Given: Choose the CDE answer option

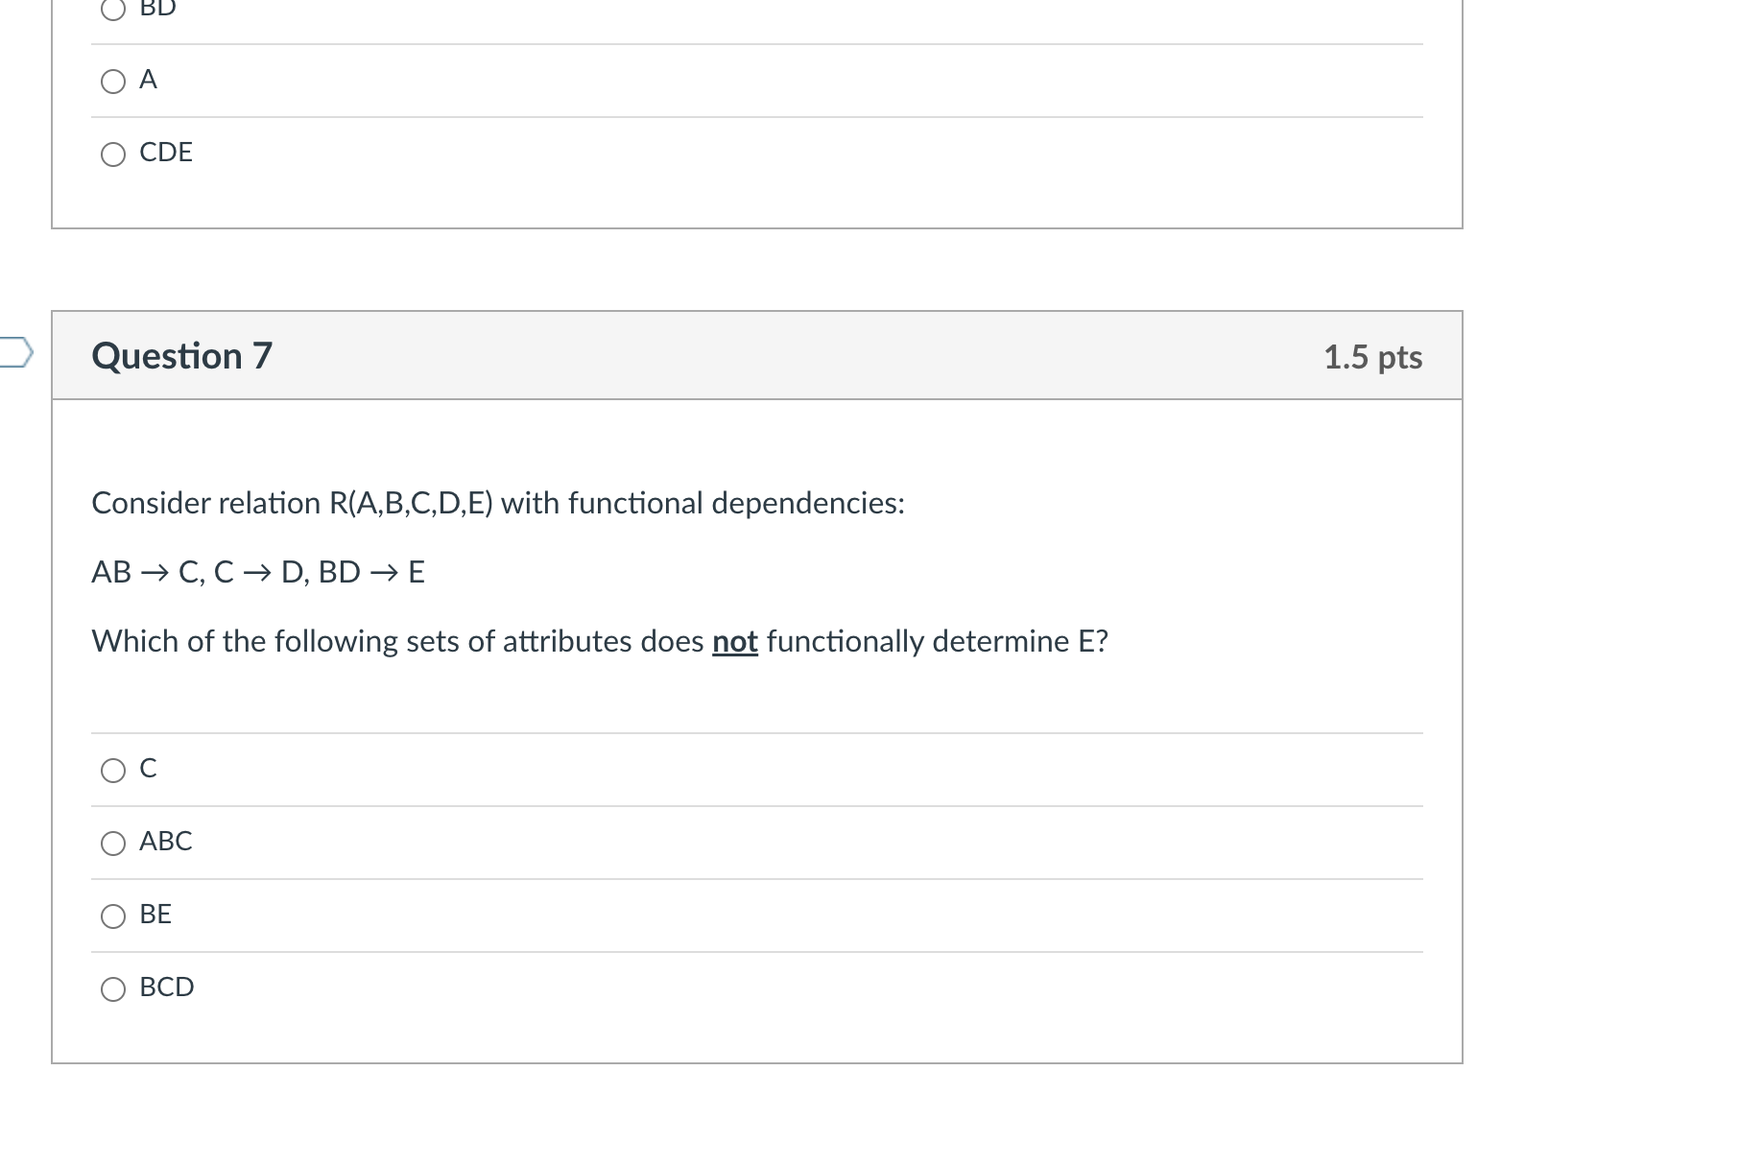Looking at the screenshot, I should pyautogui.click(x=113, y=154).
